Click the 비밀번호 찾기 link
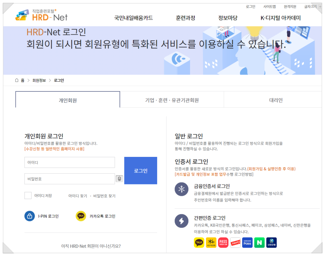Viewport: 325px width, 256px height. pyautogui.click(x=104, y=196)
